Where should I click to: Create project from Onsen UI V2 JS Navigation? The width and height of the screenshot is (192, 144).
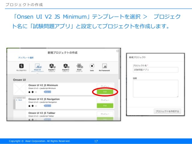pos(105,106)
